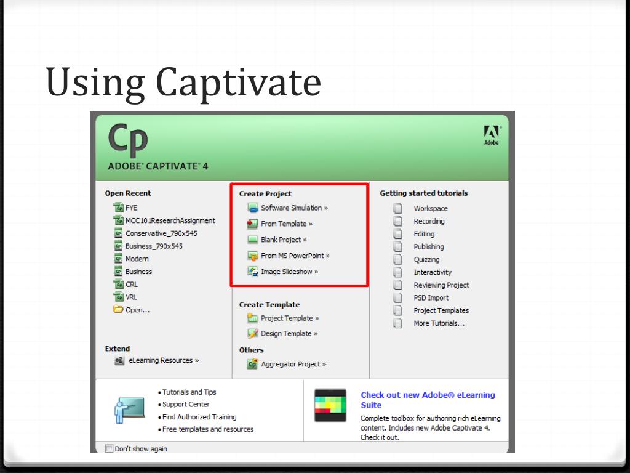The width and height of the screenshot is (630, 473).
Task: Click the Open folder icon
Action: pos(118,309)
